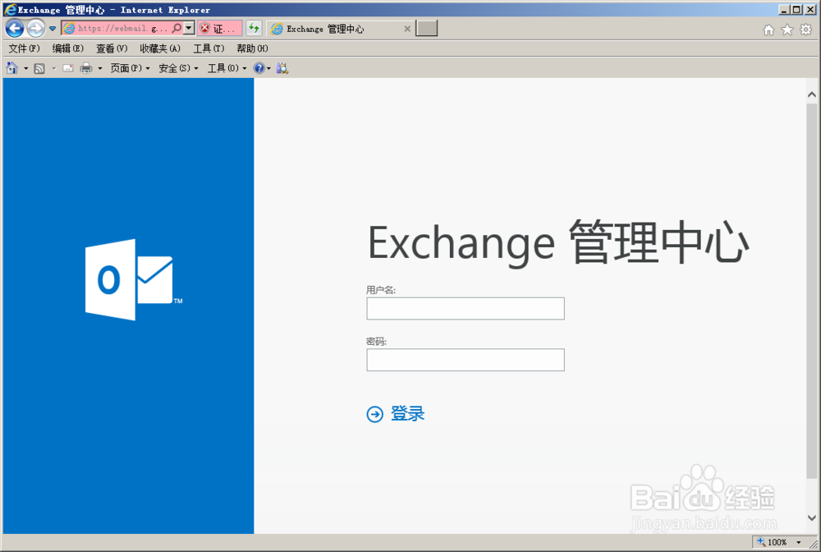Expand the Home icon dropdown arrow
The width and height of the screenshot is (821, 552).
[x=25, y=68]
